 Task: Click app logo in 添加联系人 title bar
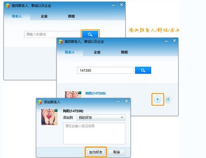point(40,102)
